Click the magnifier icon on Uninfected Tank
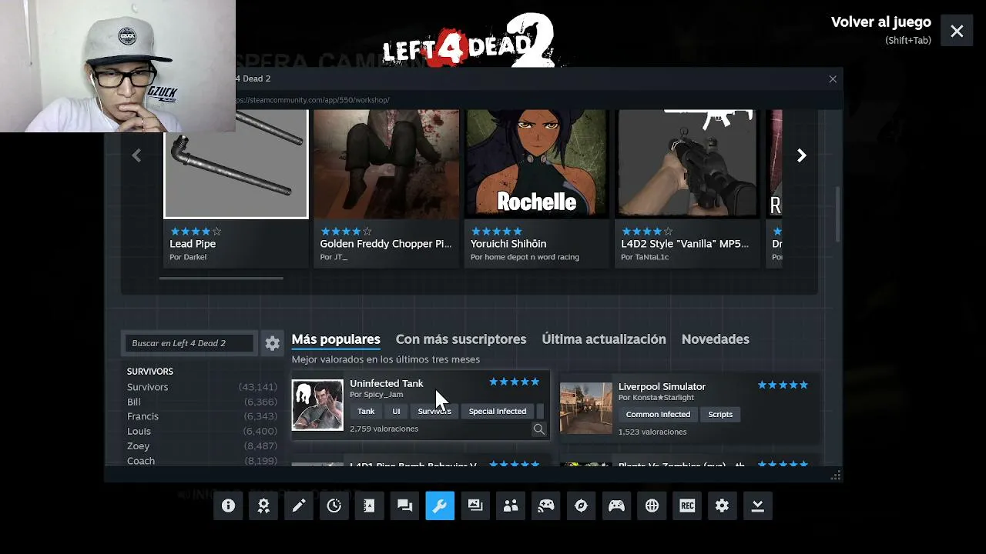The width and height of the screenshot is (986, 554). [539, 429]
